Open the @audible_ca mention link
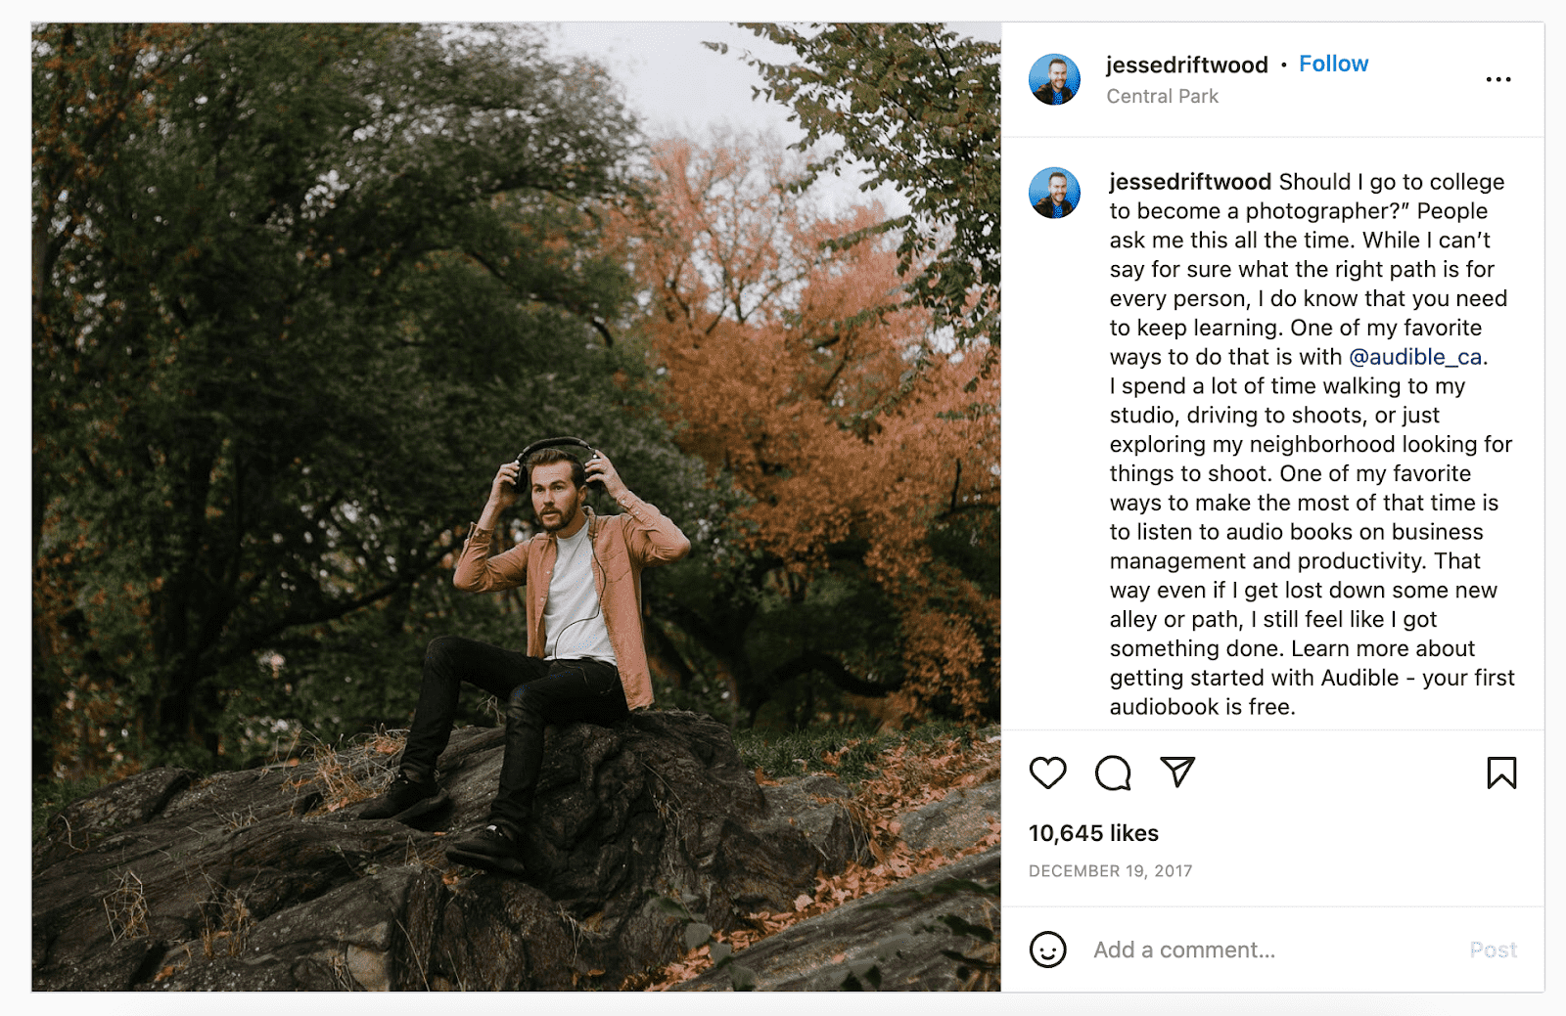Image resolution: width=1566 pixels, height=1016 pixels. point(1415,357)
